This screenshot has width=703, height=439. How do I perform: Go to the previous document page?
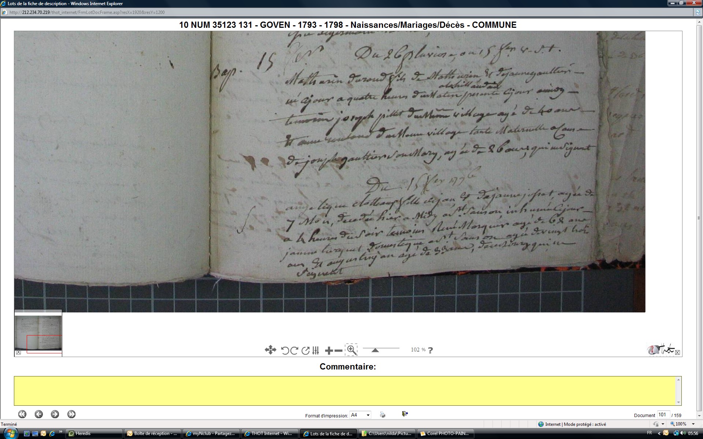click(39, 414)
